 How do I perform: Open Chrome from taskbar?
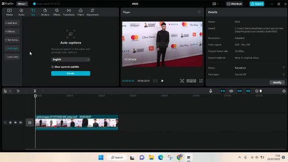[180, 157]
